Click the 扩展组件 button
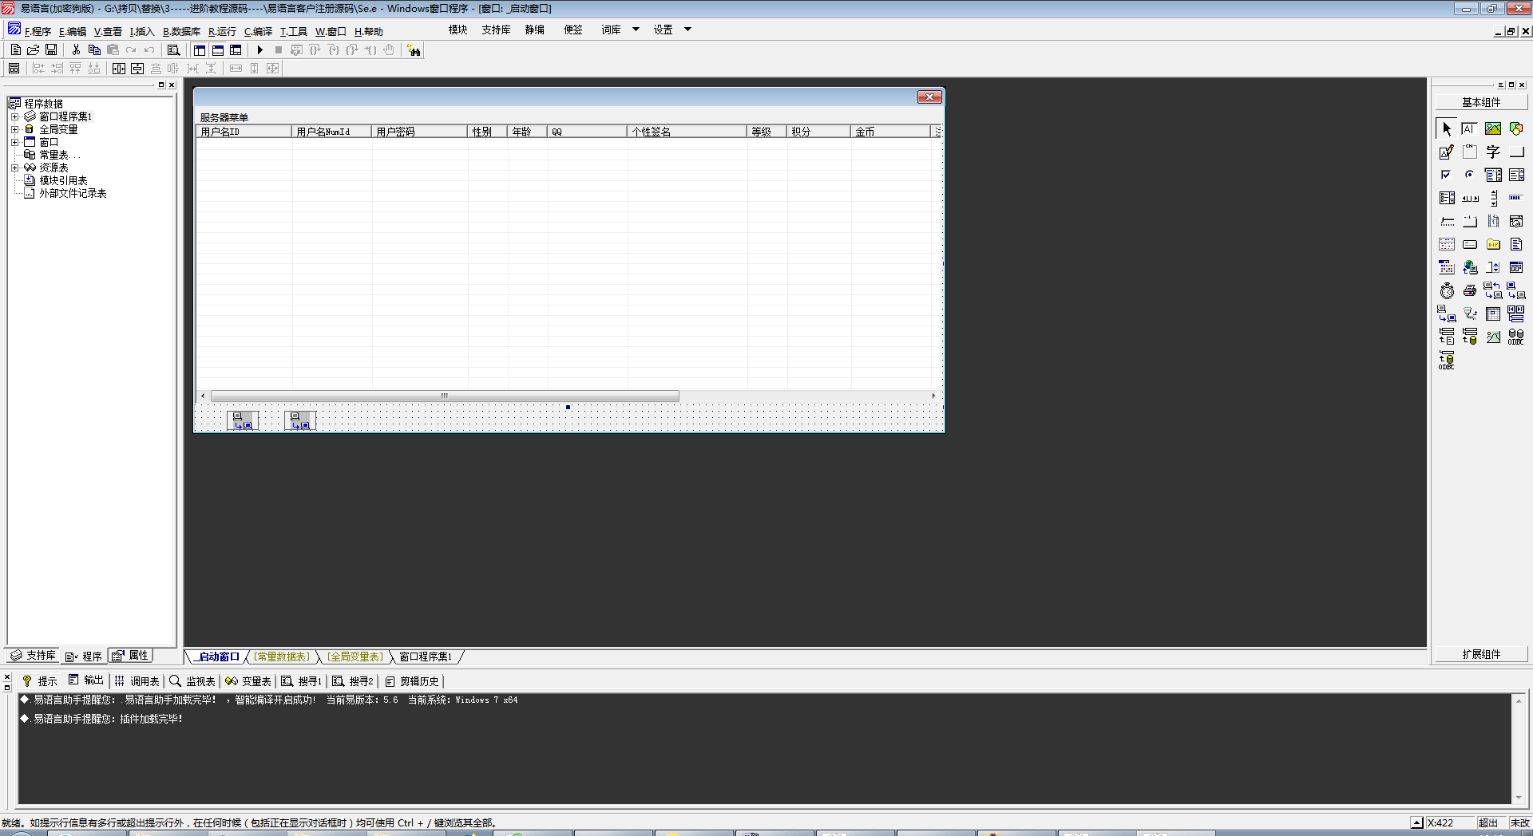1533x836 pixels. click(1481, 654)
